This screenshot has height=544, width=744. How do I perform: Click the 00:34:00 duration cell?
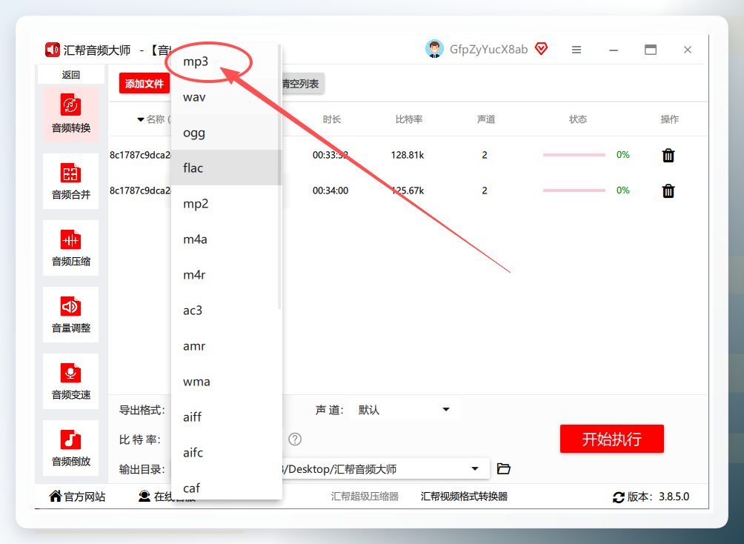click(x=331, y=190)
